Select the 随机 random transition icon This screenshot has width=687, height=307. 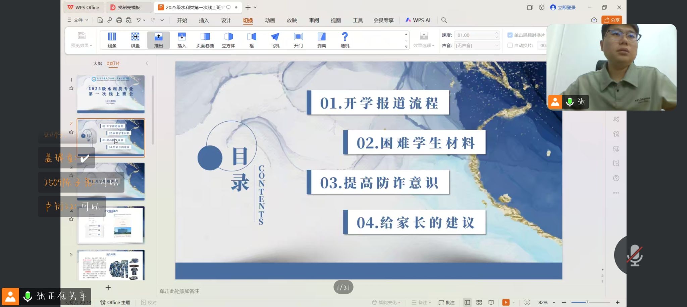click(345, 40)
